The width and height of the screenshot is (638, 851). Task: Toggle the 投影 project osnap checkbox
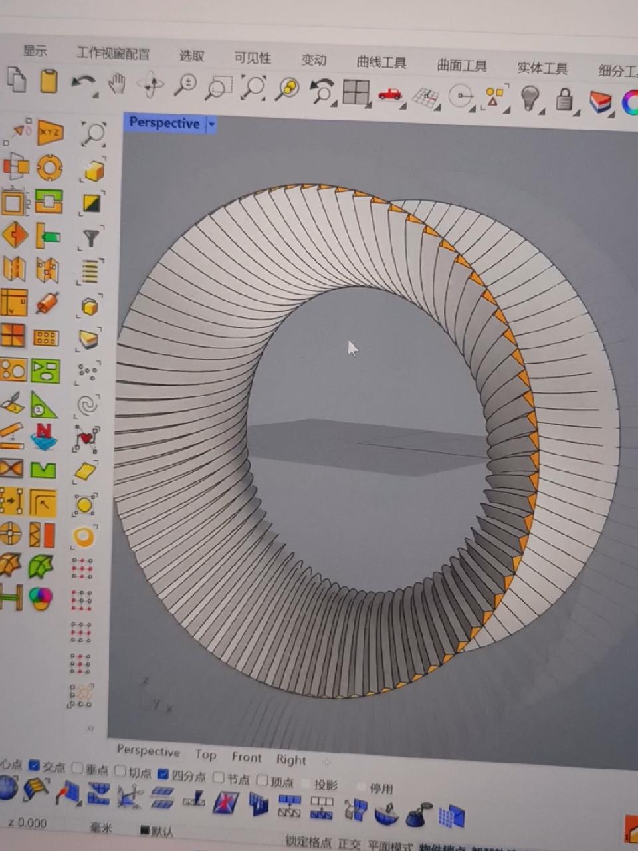pyautogui.click(x=306, y=783)
